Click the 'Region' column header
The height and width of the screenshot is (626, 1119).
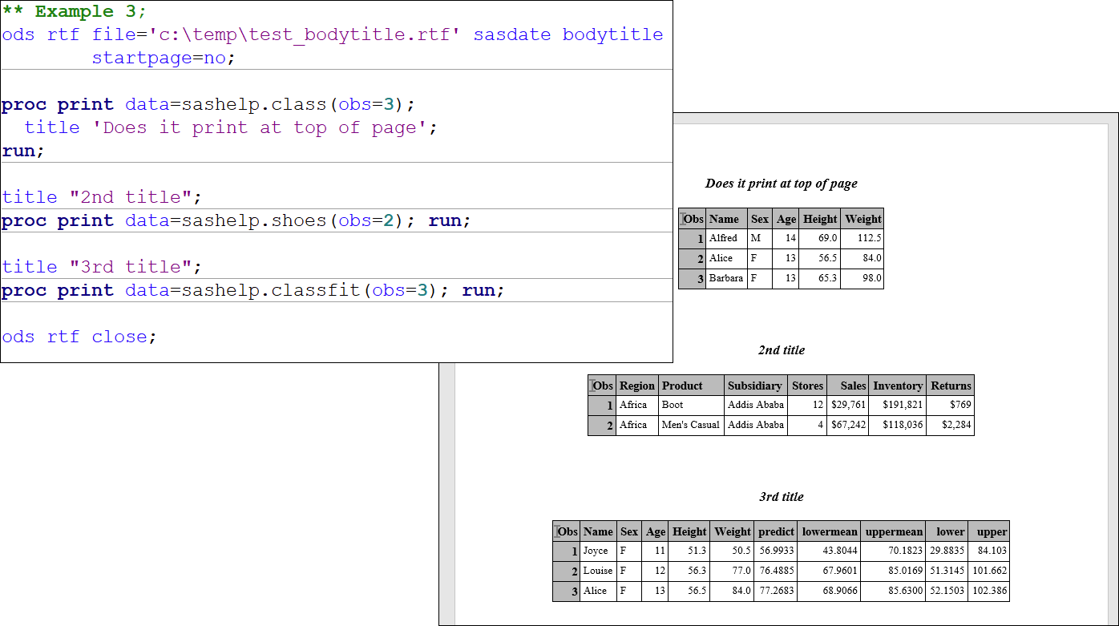(x=637, y=386)
